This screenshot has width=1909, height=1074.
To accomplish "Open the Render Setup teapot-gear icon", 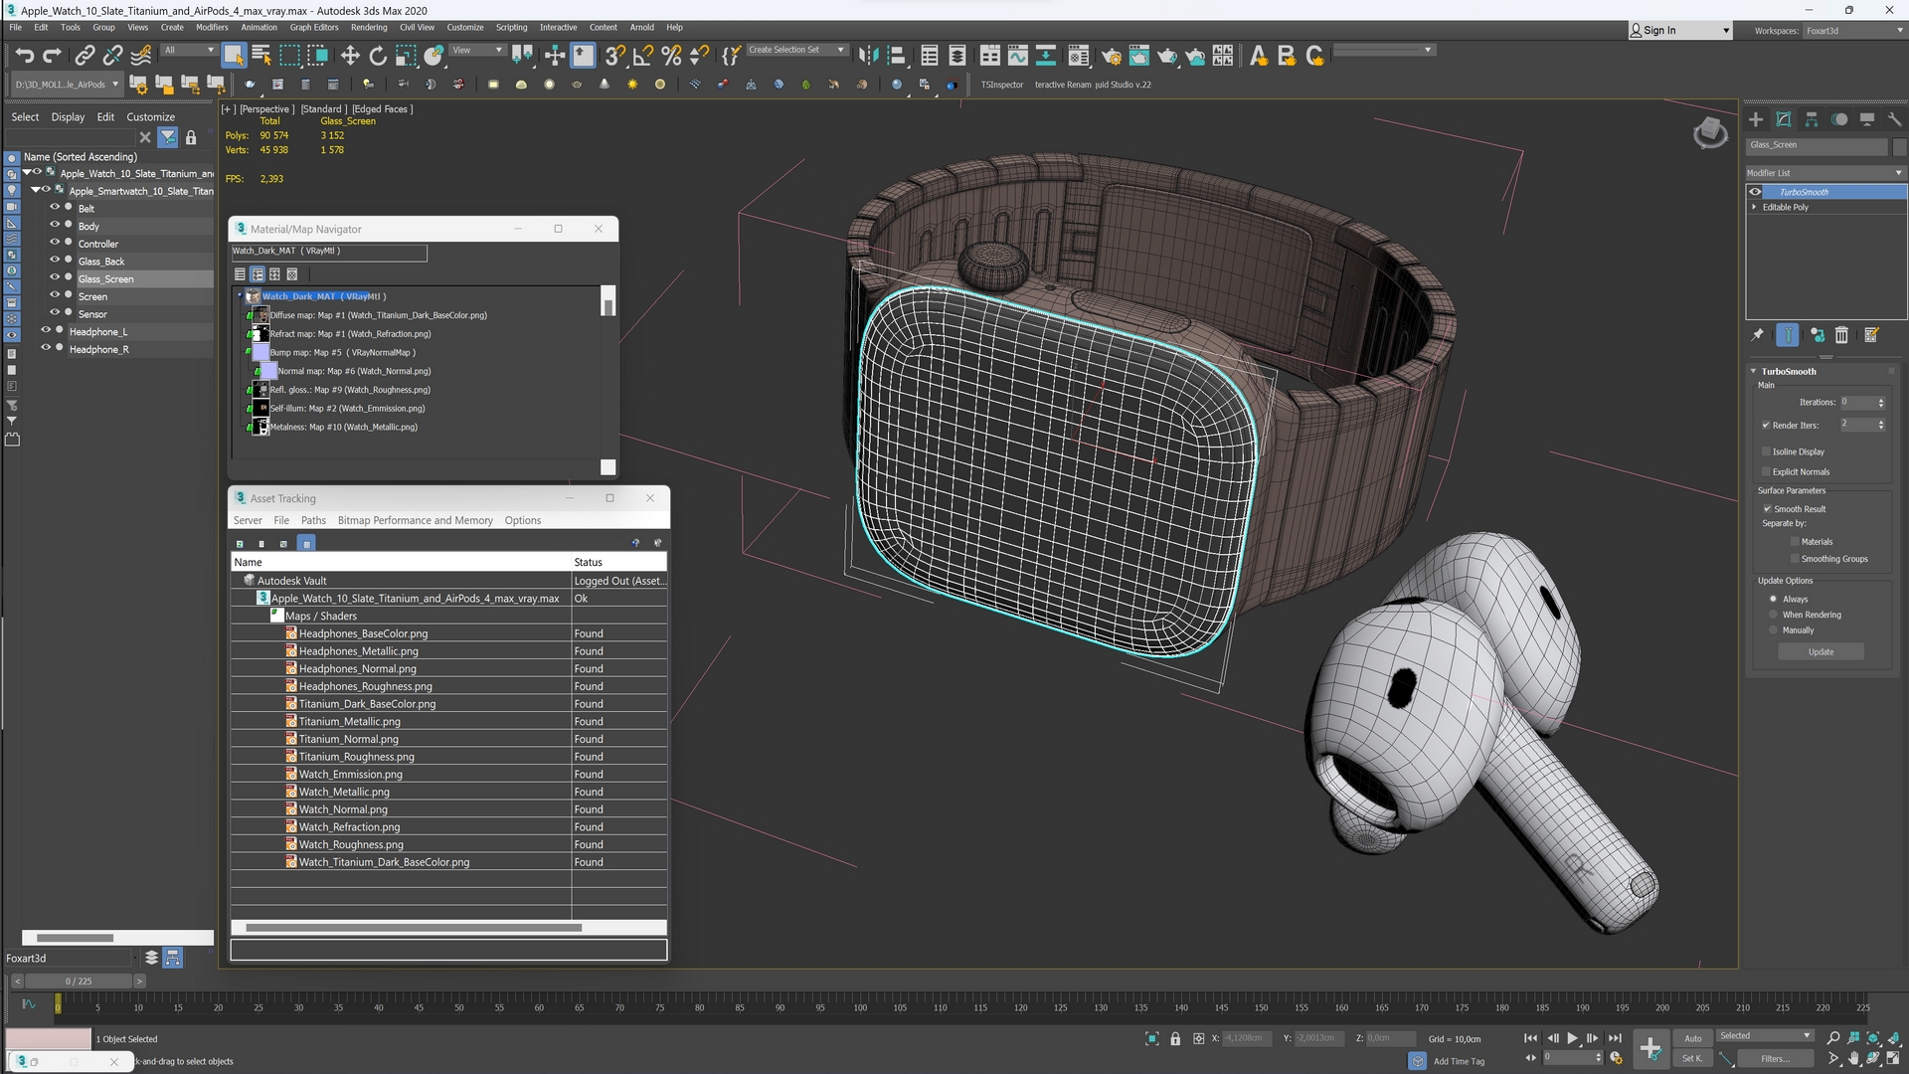I will [1111, 56].
